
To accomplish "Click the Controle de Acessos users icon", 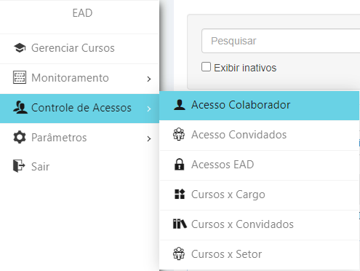I will 20,108.
